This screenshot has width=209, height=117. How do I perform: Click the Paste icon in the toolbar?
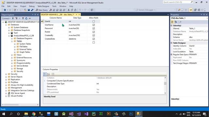click(x=75, y=10)
